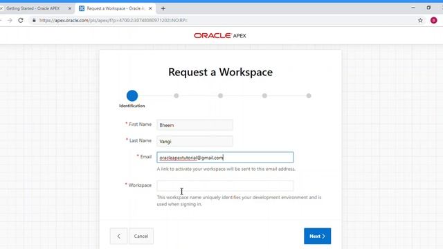Proceed with the Next button
Image resolution: width=443 pixels, height=249 pixels.
[x=317, y=236]
